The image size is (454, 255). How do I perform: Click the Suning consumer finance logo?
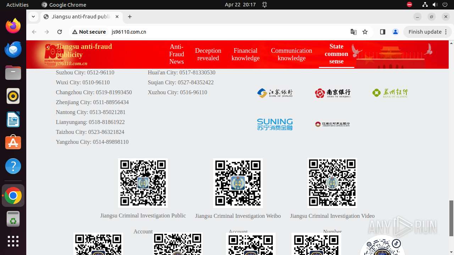pyautogui.click(x=275, y=124)
